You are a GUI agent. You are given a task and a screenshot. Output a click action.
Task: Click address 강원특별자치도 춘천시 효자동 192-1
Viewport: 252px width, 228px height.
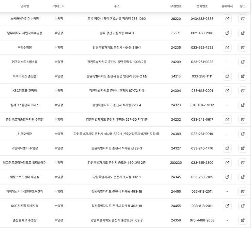click(117, 177)
